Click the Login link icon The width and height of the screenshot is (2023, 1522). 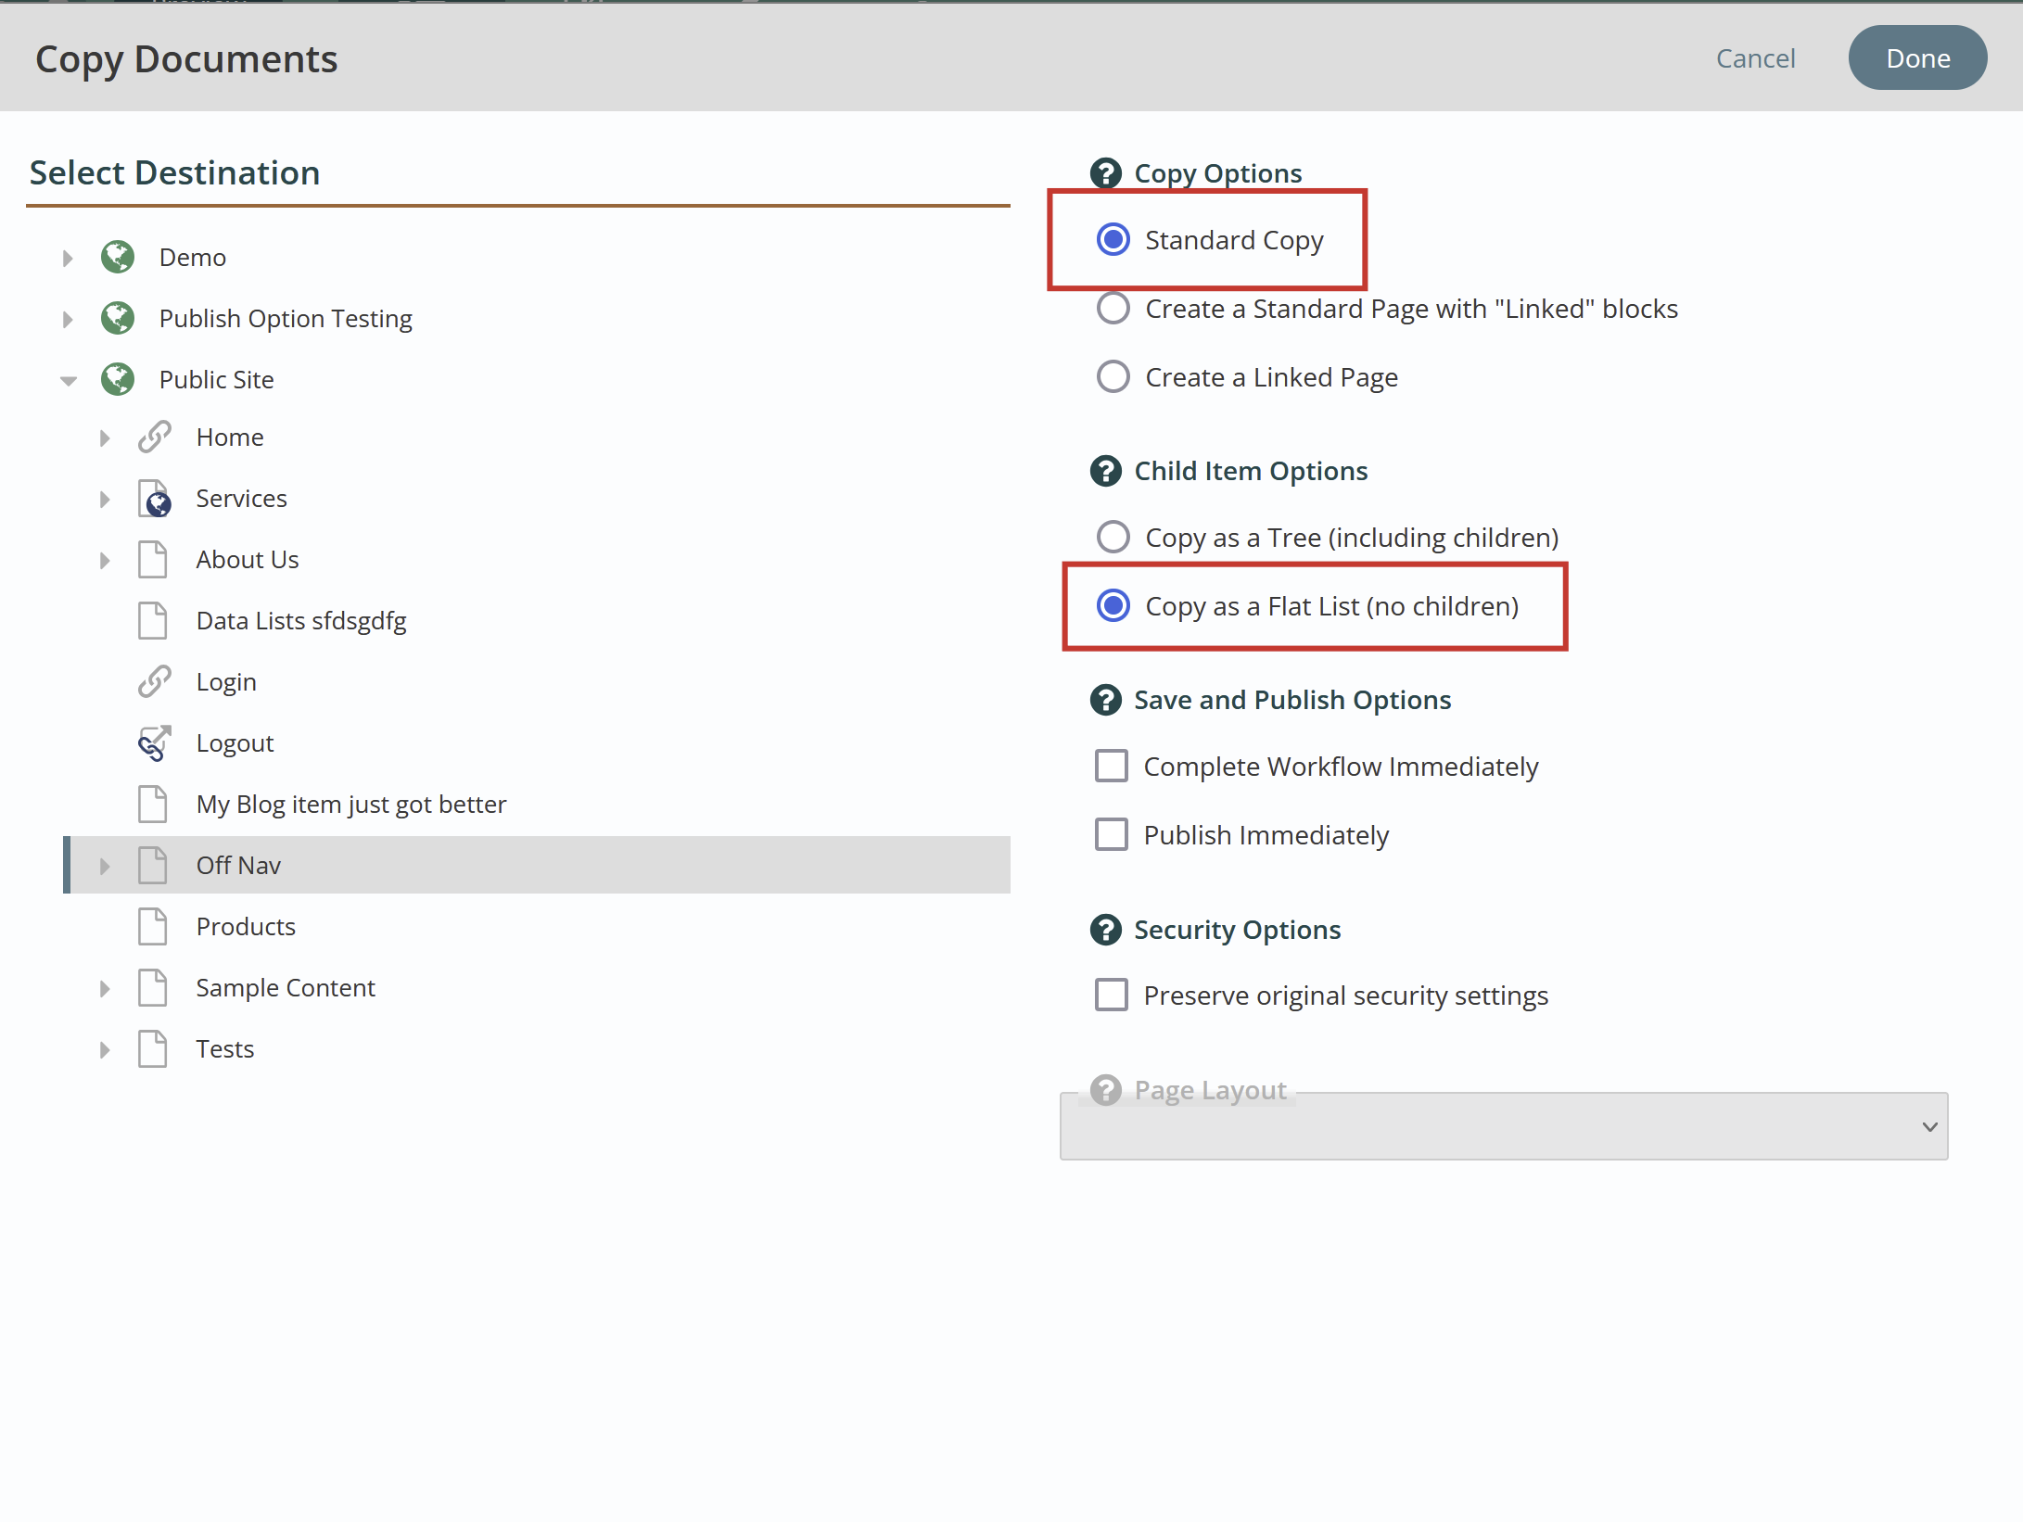(x=155, y=681)
